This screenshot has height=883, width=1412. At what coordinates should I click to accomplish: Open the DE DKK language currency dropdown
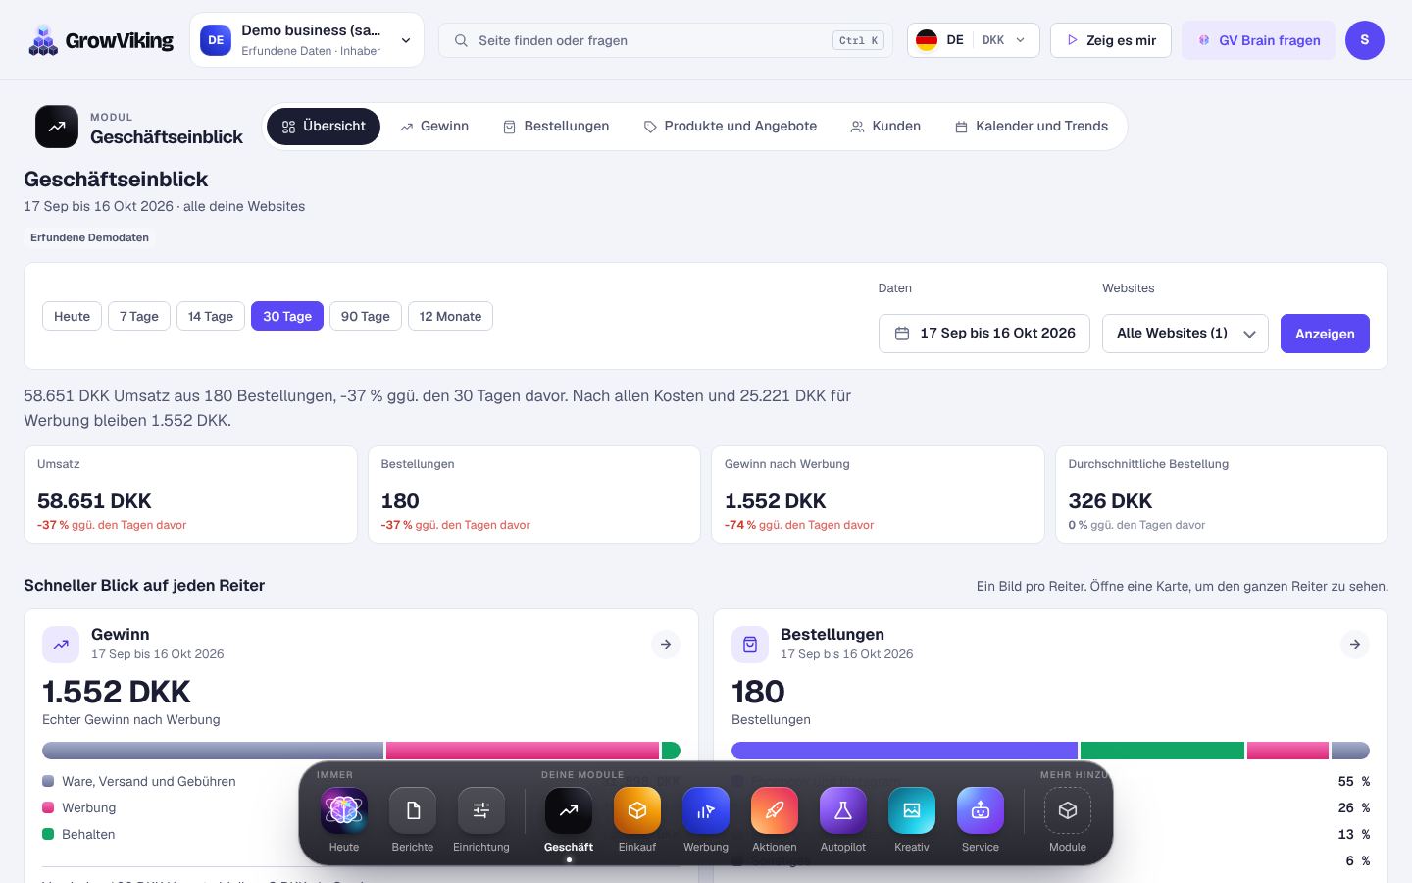(x=974, y=40)
